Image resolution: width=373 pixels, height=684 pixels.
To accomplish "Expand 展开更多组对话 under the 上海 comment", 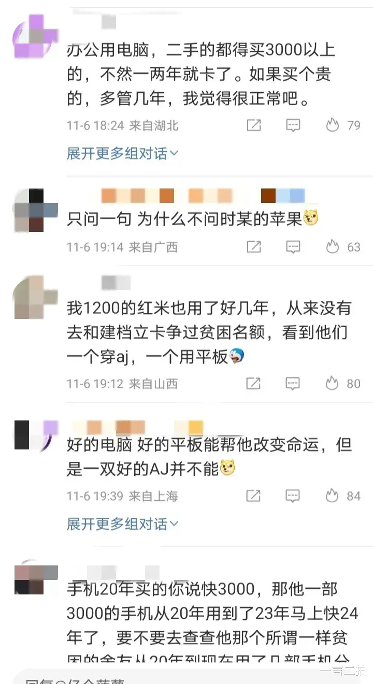I will pyautogui.click(x=122, y=524).
